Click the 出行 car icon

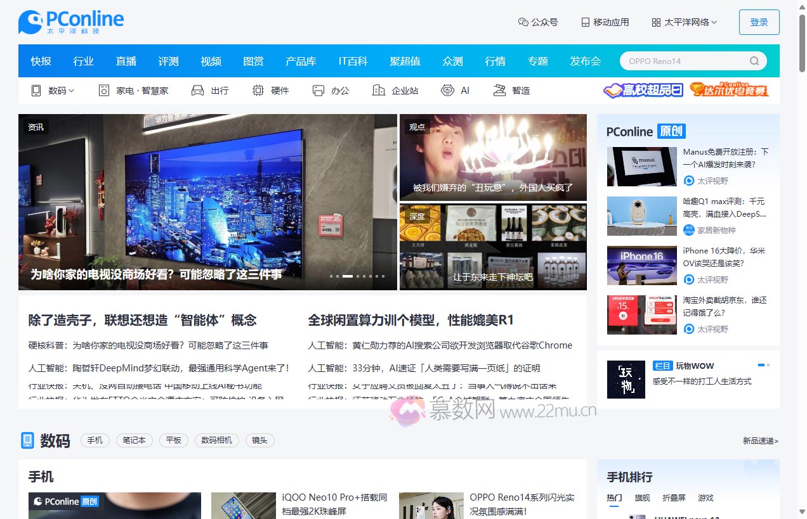pos(197,91)
